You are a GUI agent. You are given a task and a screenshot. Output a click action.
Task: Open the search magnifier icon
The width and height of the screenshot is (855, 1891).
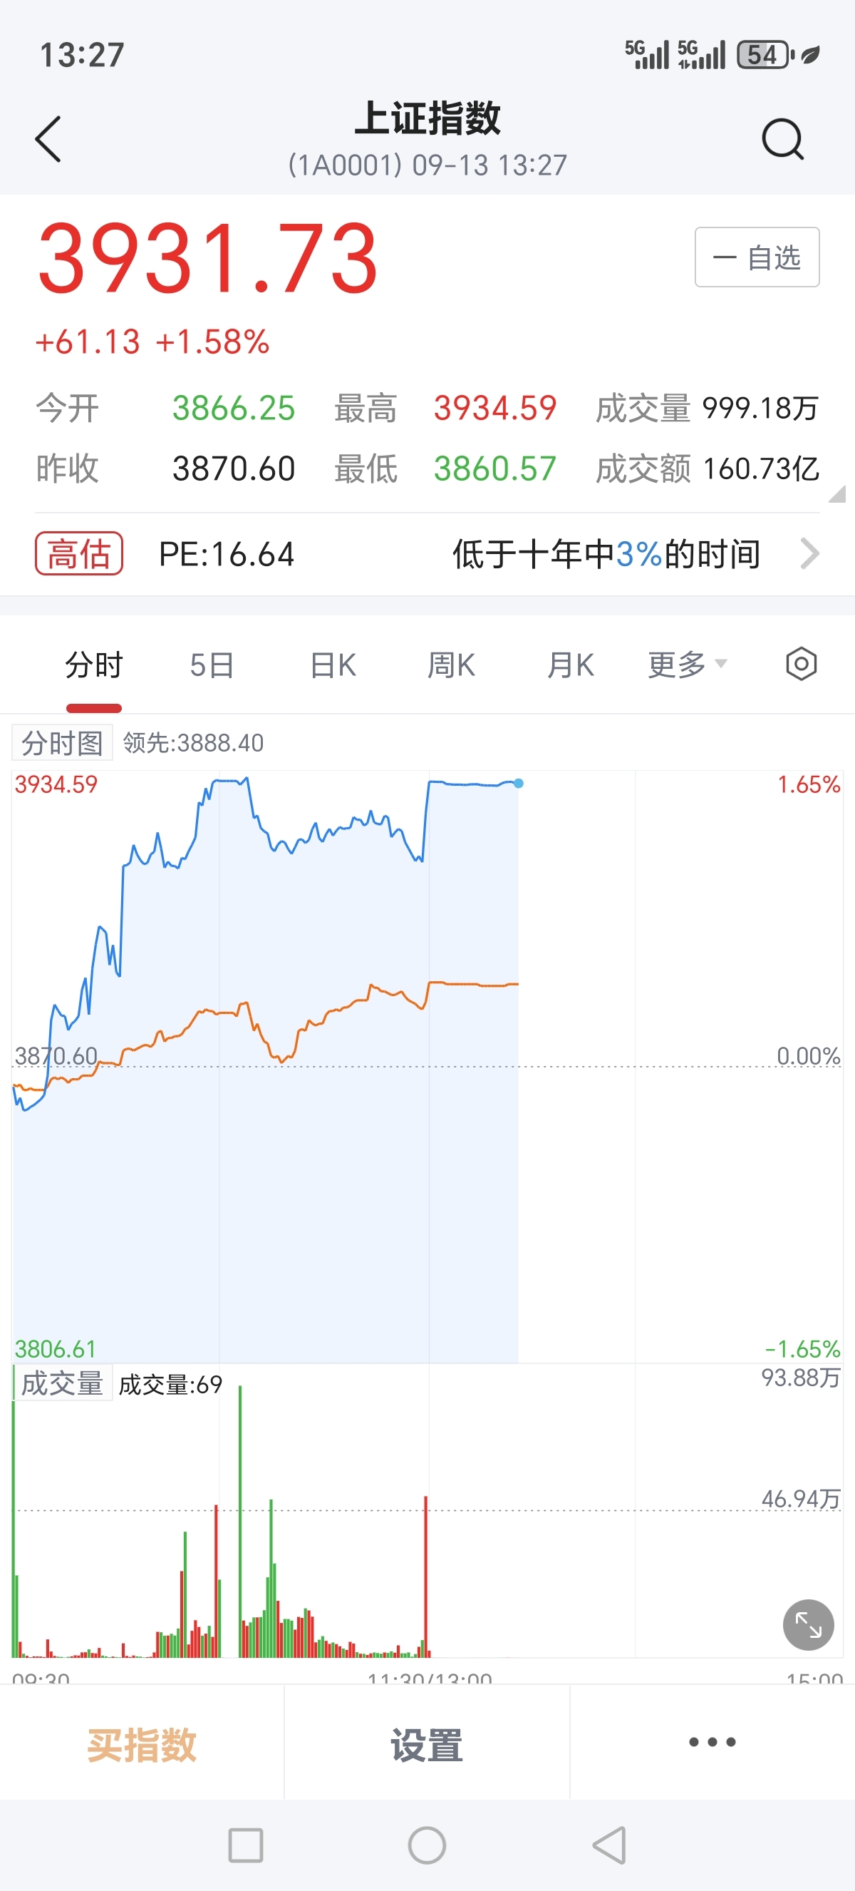pos(782,139)
